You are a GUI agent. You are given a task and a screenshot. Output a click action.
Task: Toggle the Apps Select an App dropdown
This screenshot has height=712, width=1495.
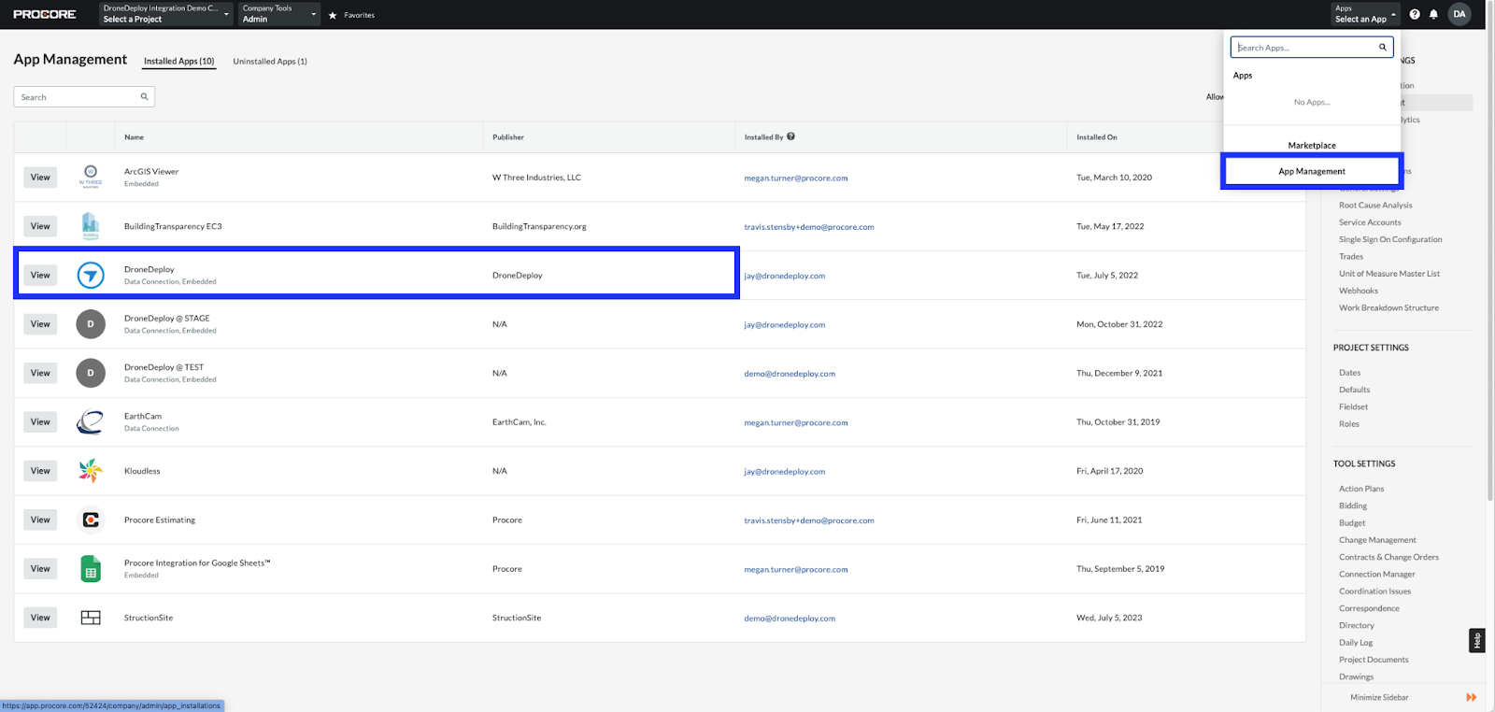tap(1365, 14)
